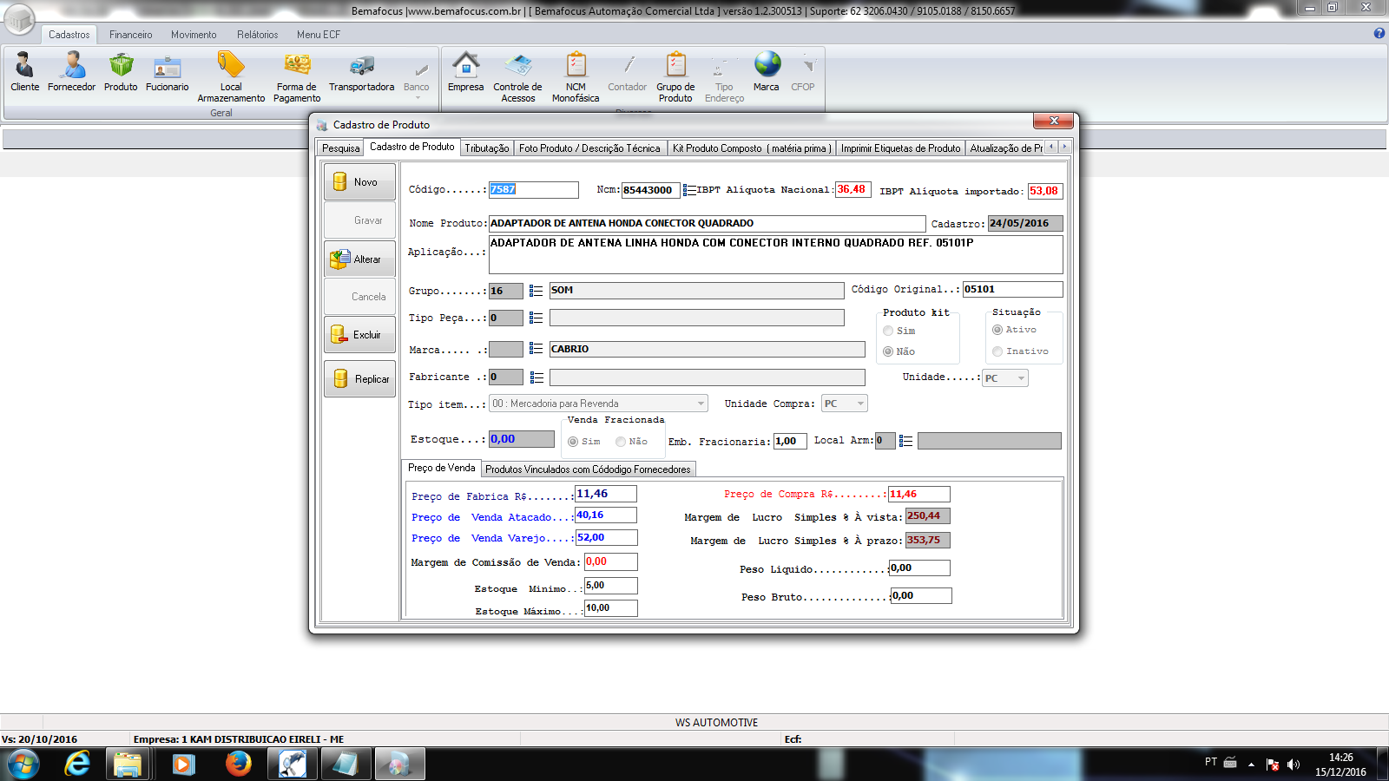This screenshot has height=781, width=1389.
Task: Open Local Armazenamento tag icon
Action: [x=231, y=76]
